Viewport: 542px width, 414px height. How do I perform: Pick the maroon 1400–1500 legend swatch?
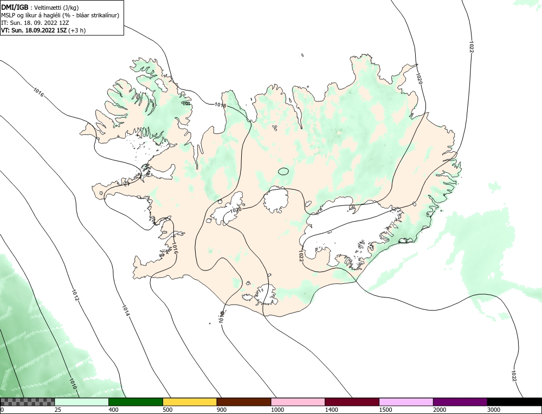[x=352, y=402]
